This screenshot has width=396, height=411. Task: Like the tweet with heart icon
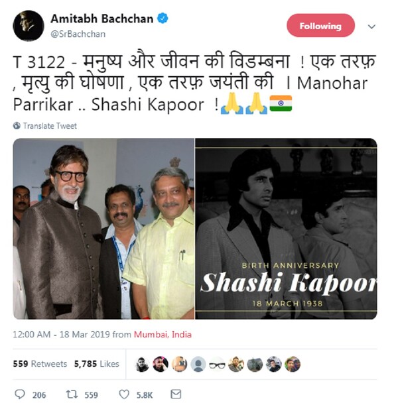[124, 394]
